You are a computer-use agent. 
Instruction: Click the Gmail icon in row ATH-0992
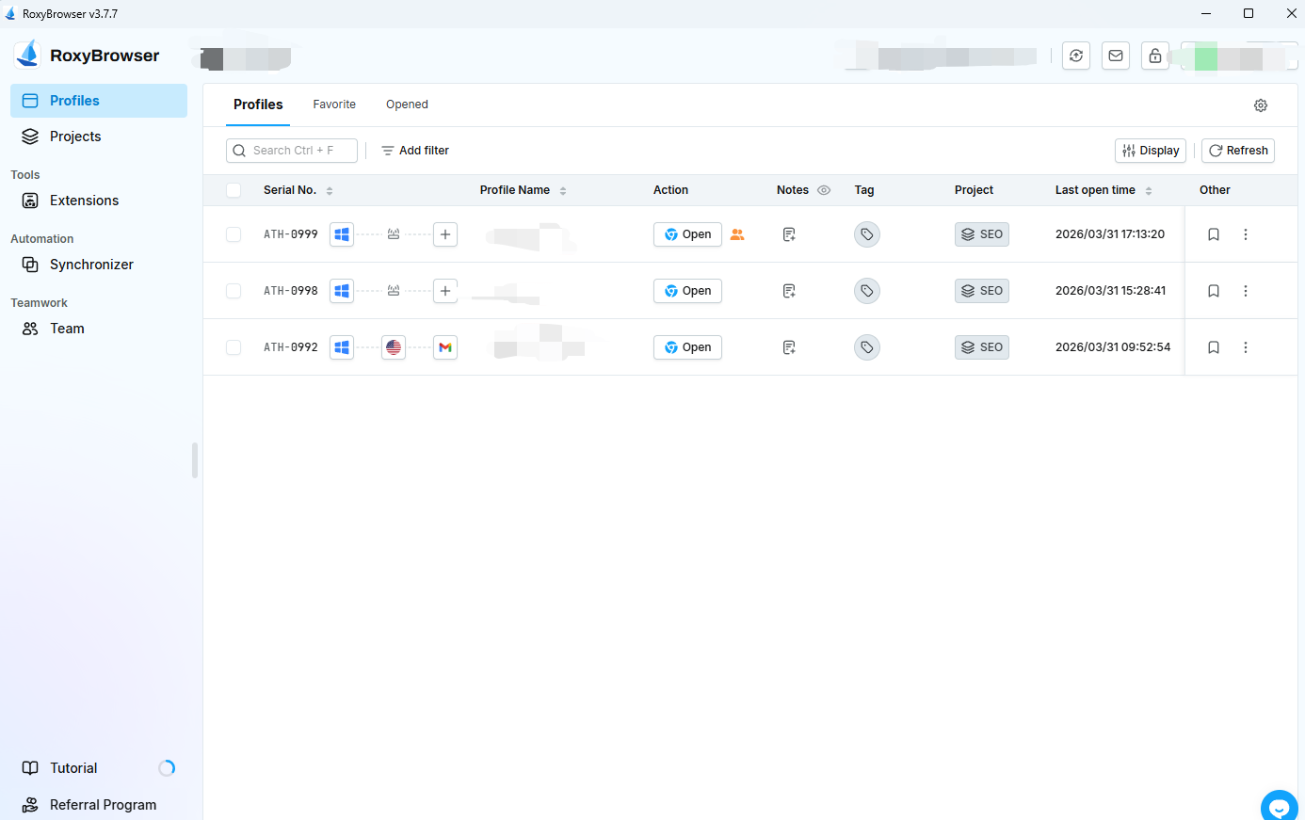[445, 347]
